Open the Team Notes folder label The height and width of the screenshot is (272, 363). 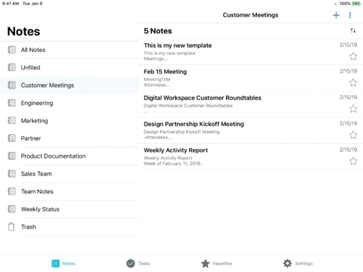tap(37, 191)
